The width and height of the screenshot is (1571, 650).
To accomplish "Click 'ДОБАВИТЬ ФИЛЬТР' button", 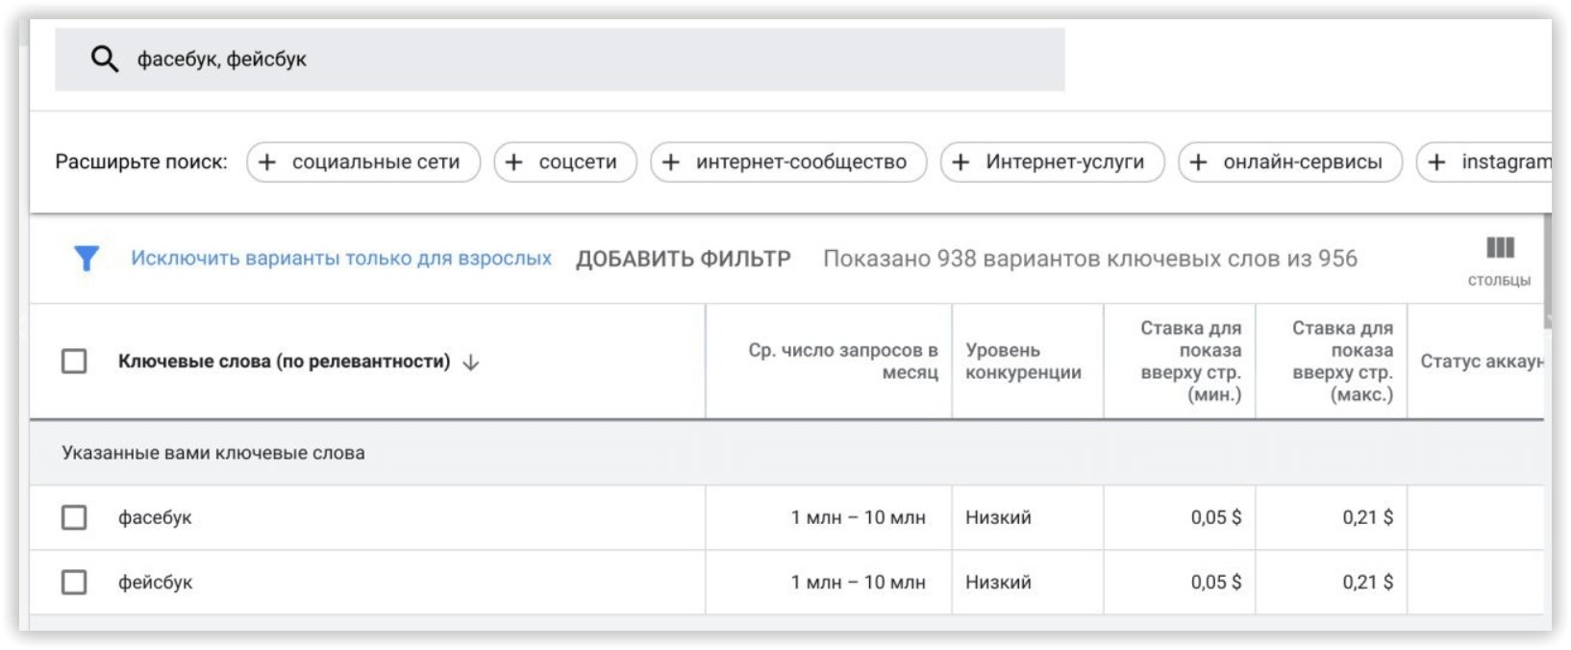I will 684,259.
